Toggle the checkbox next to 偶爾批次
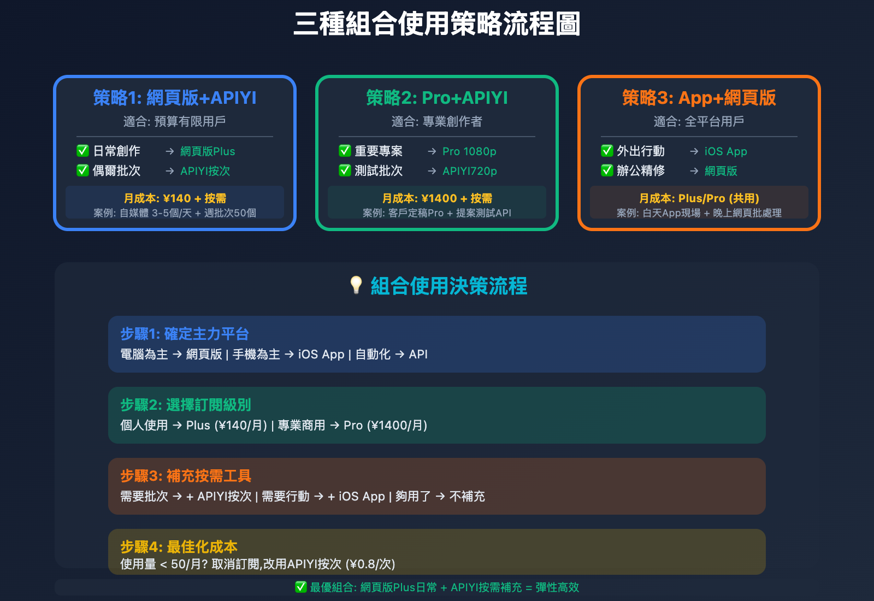The image size is (874, 601). click(x=83, y=170)
